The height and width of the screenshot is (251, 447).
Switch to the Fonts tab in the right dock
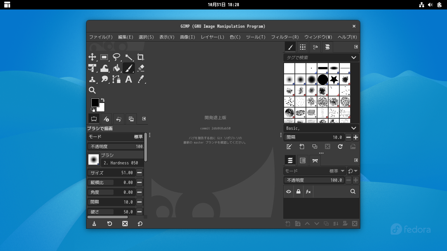pyautogui.click(x=315, y=47)
